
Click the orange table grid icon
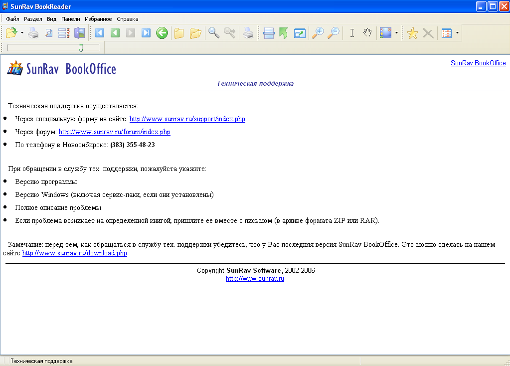(x=447, y=33)
